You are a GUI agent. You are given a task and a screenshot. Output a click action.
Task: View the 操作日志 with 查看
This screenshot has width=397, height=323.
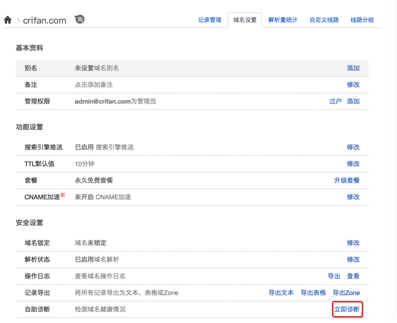point(353,276)
